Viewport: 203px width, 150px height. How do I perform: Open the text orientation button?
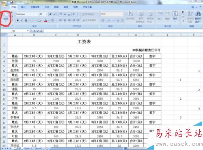74,14
